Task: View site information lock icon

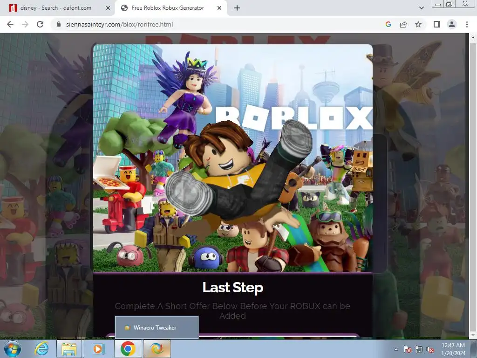Action: 59,24
